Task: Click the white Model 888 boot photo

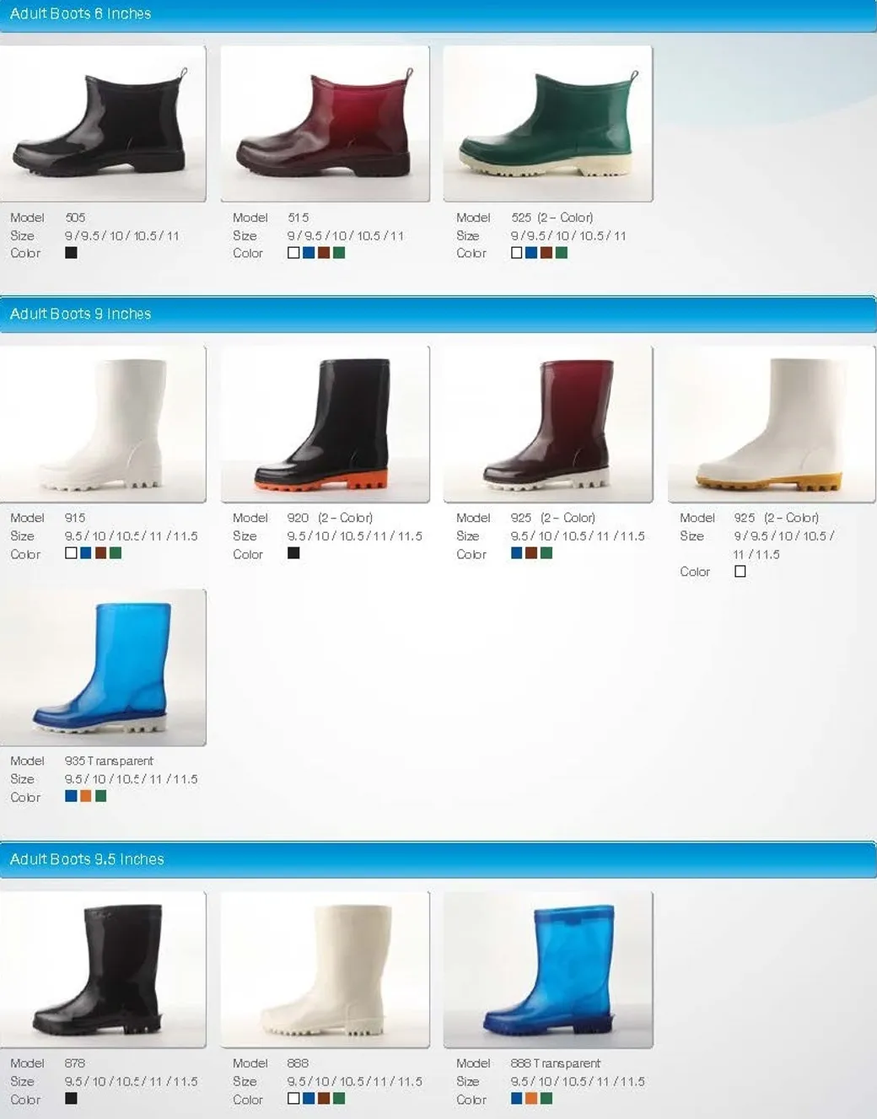Action: [x=326, y=970]
